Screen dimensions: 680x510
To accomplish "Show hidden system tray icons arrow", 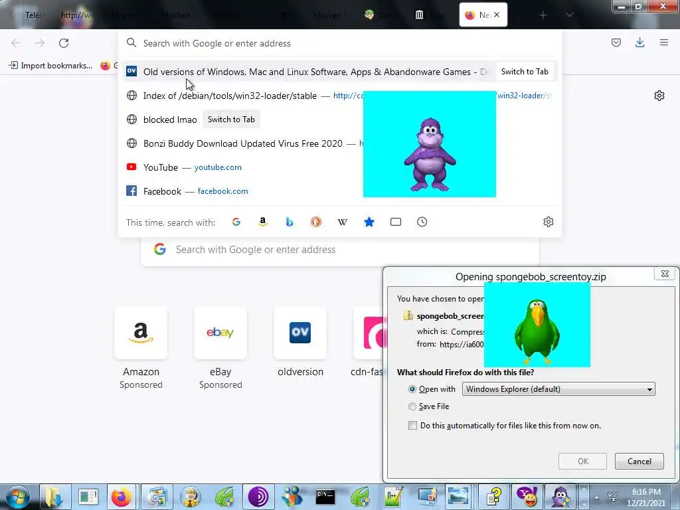I will tap(597, 497).
